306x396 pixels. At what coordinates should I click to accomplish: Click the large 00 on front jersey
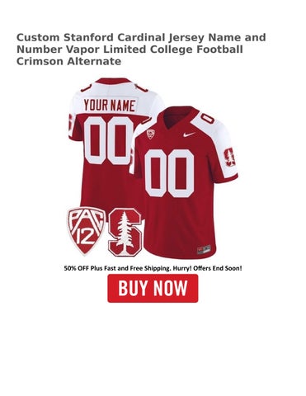point(170,173)
